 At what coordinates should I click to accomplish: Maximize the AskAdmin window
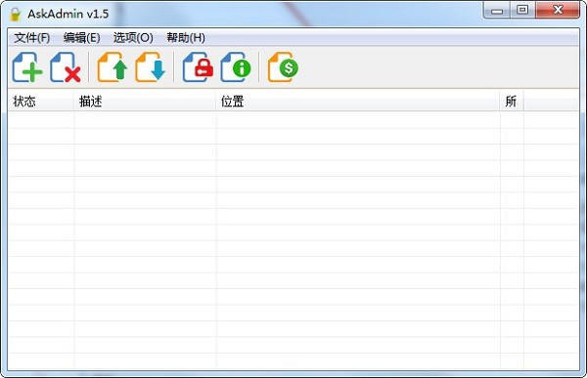[522, 10]
